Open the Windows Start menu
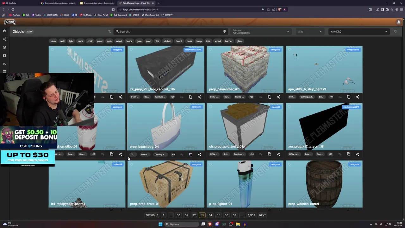405x228 pixels. tap(160, 224)
